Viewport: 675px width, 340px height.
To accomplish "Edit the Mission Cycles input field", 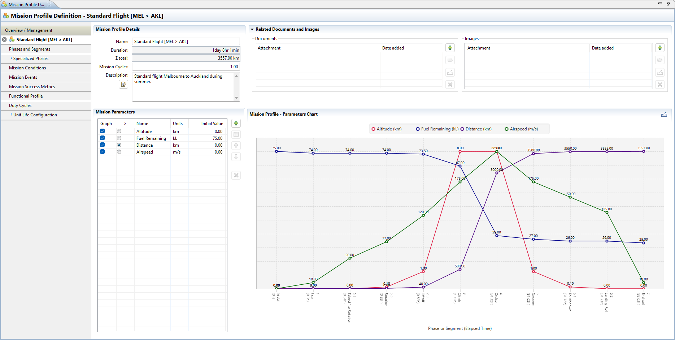I will [x=186, y=67].
